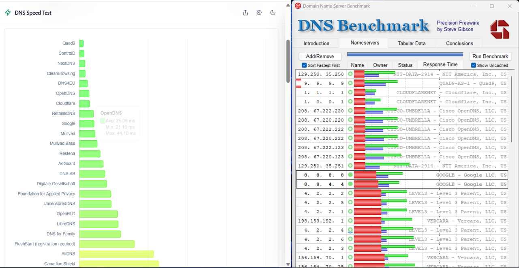The height and width of the screenshot is (268, 519).
Task: Click status circle for 4.2.2.6 row
Action: [x=350, y=239]
